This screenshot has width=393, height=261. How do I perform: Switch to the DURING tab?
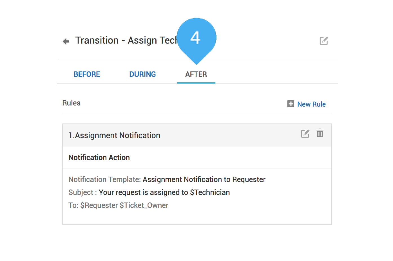pos(142,74)
